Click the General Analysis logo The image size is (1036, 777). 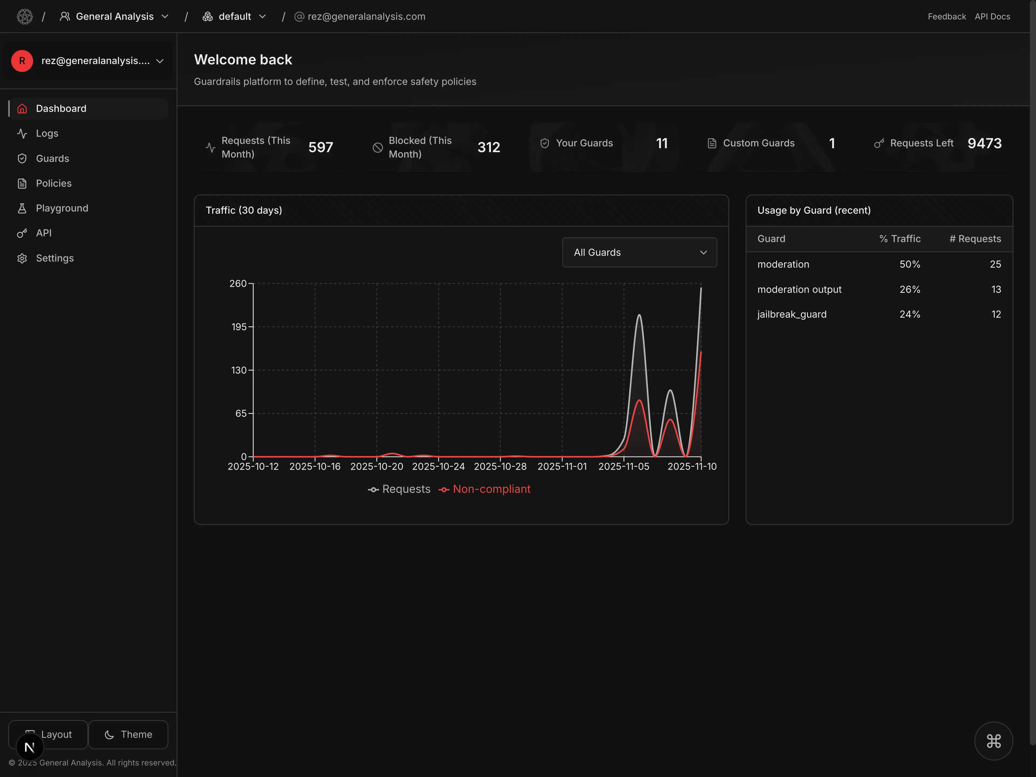(x=25, y=16)
